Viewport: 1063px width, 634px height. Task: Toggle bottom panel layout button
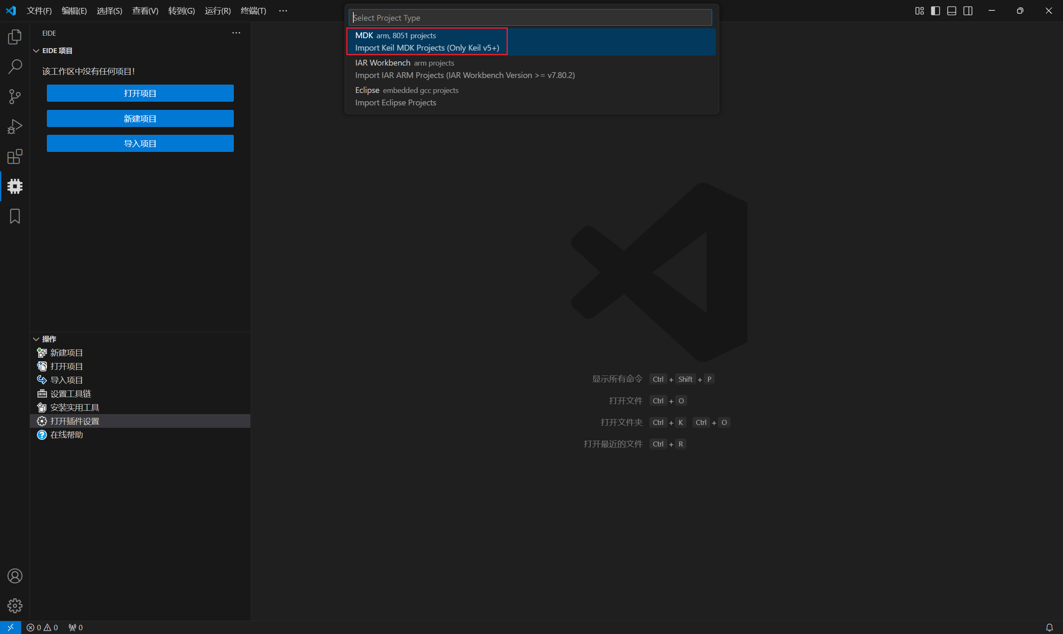pyautogui.click(x=951, y=11)
